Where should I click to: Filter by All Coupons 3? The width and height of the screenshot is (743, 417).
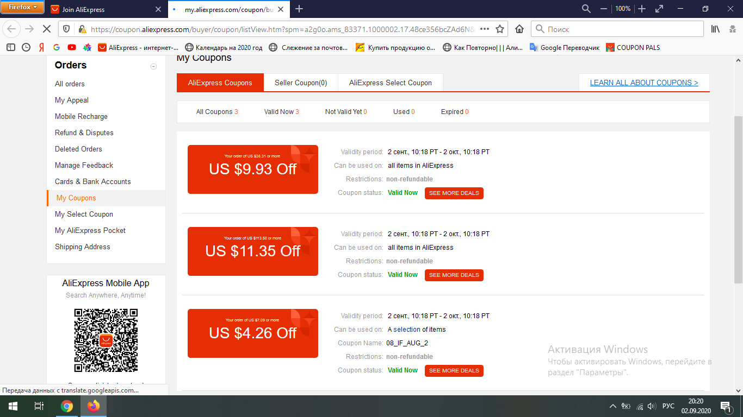point(217,111)
